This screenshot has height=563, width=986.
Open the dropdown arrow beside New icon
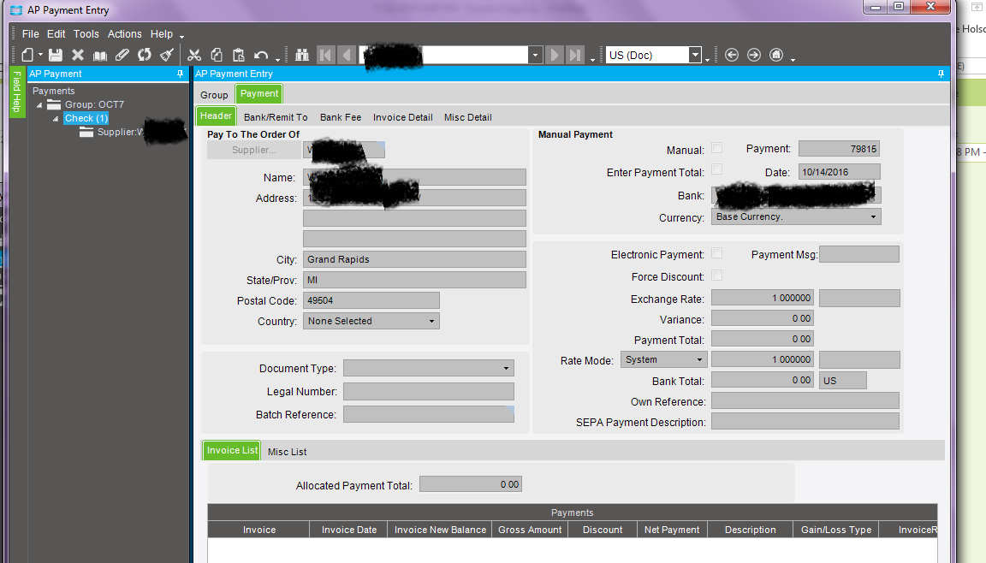(40, 56)
